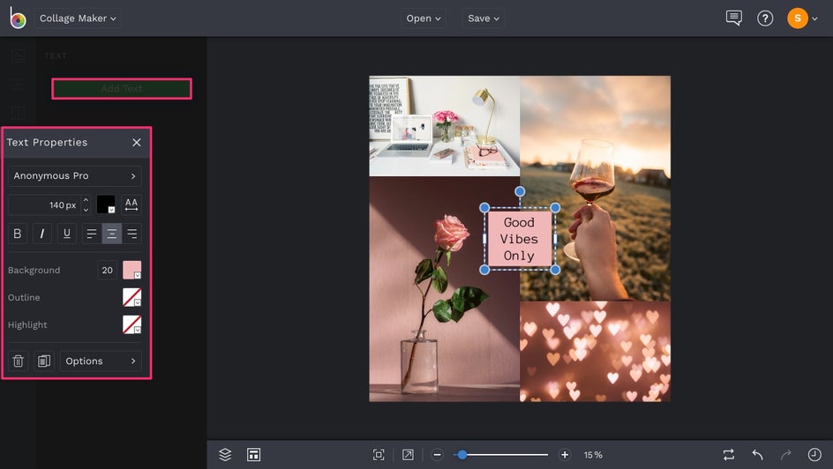Viewport: 833px width, 469px height.
Task: Open the history clock icon
Action: coord(814,455)
